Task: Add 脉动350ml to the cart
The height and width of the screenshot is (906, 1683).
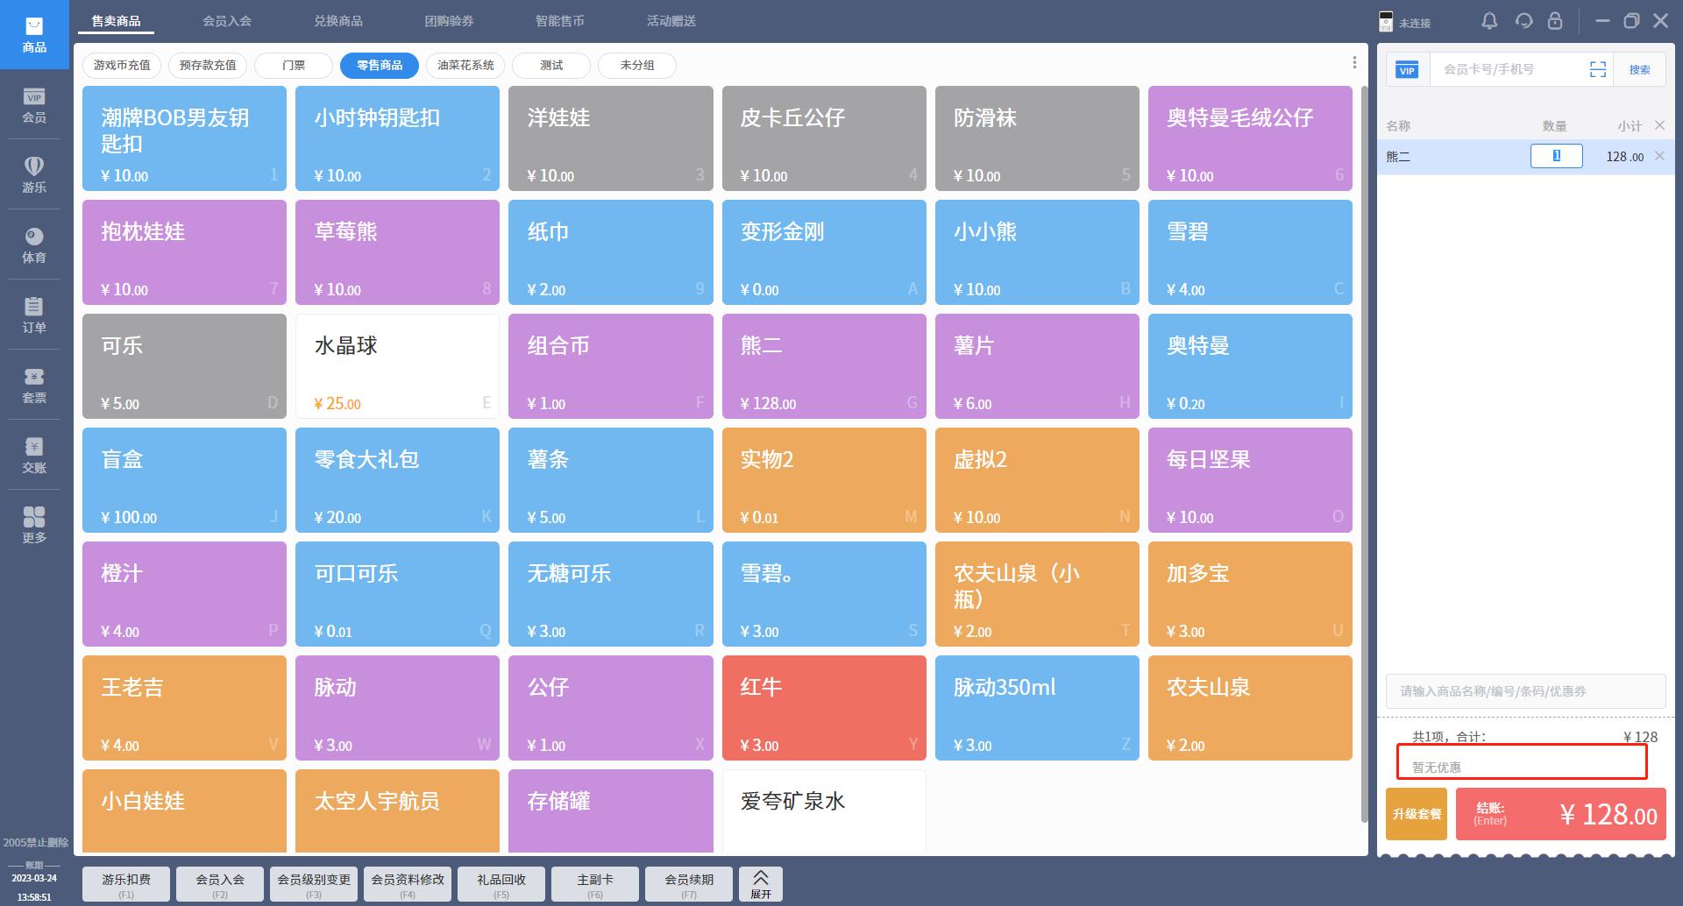Action: (x=1037, y=708)
